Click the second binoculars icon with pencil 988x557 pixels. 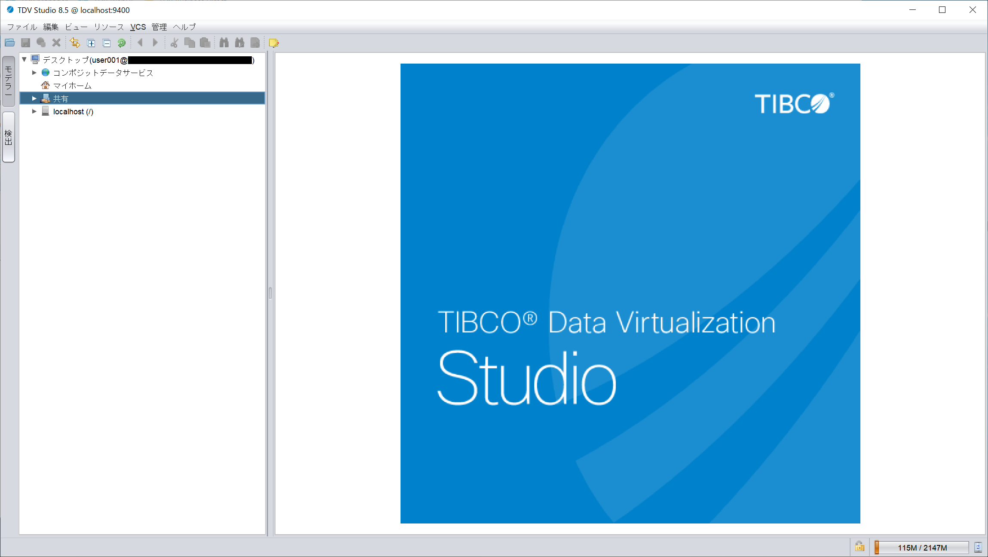tap(240, 43)
